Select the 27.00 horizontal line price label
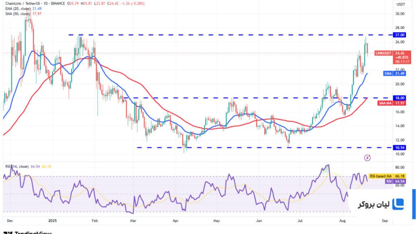The image size is (416, 234). tap(400, 35)
